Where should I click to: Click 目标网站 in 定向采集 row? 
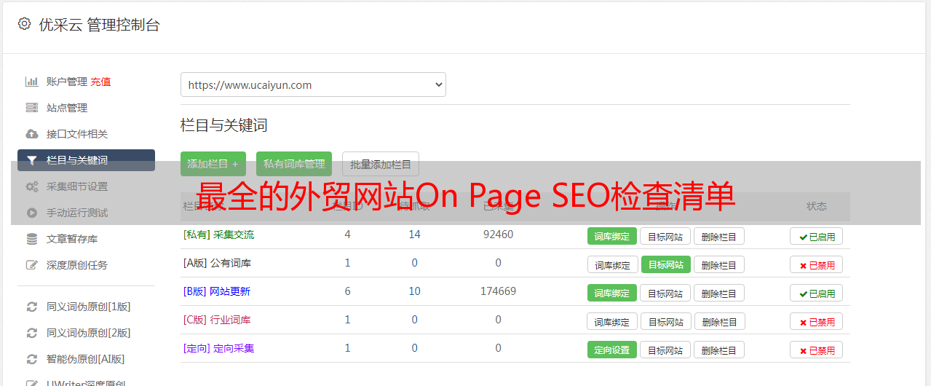pyautogui.click(x=666, y=350)
